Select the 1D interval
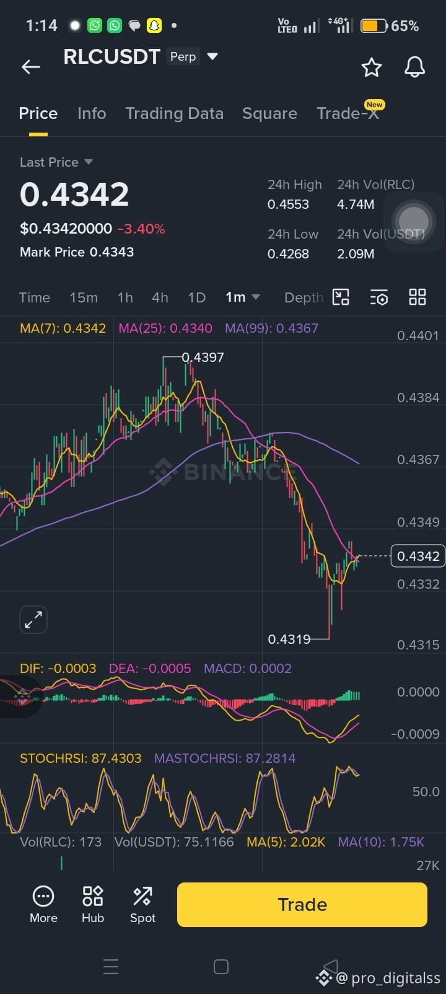This screenshot has height=994, width=446. pos(196,297)
